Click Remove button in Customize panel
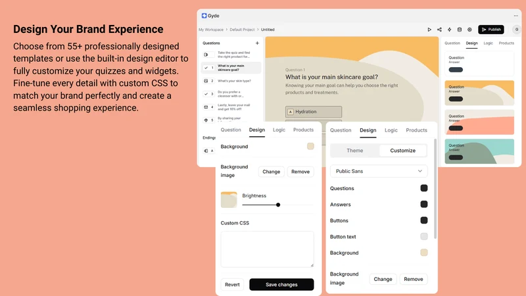 [x=414, y=279]
